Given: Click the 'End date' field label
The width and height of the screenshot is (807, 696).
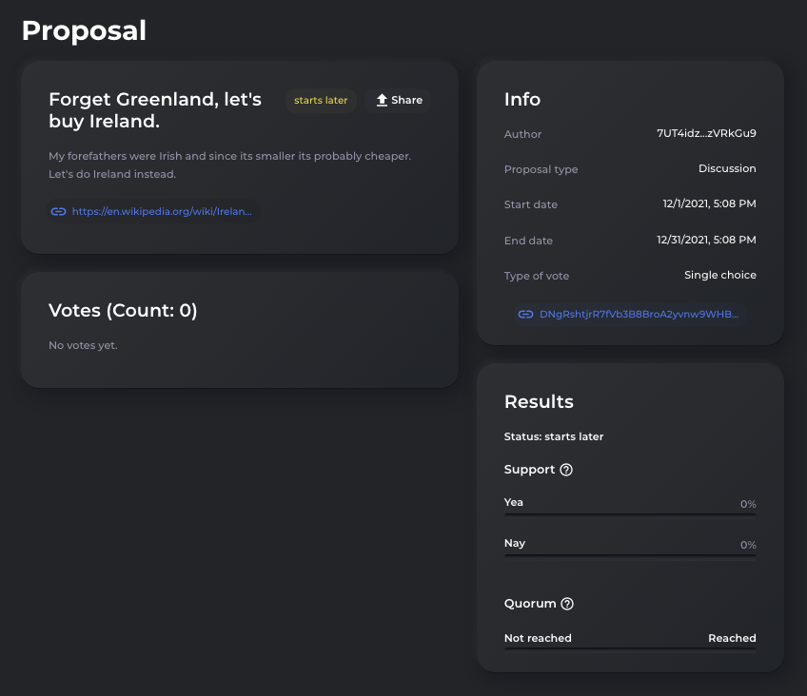Looking at the screenshot, I should 528,241.
